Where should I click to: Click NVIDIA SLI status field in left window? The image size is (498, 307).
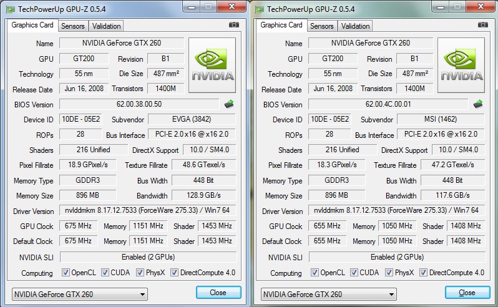[x=148, y=257]
